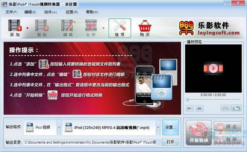
Task: Click the play icon in preview area
Action: pyautogui.click(x=213, y=68)
